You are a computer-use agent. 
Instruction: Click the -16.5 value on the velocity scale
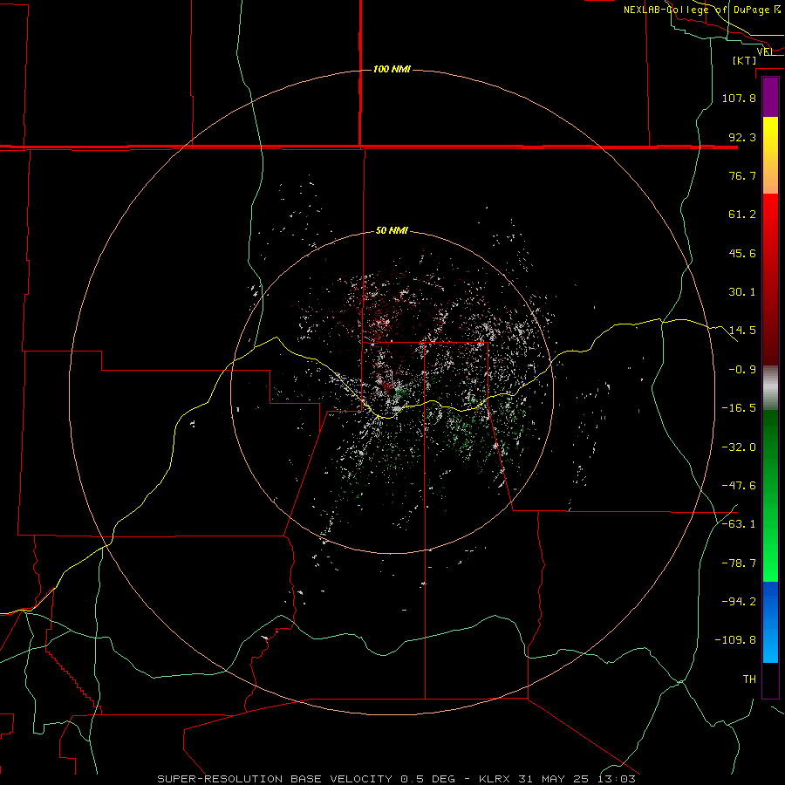point(739,408)
